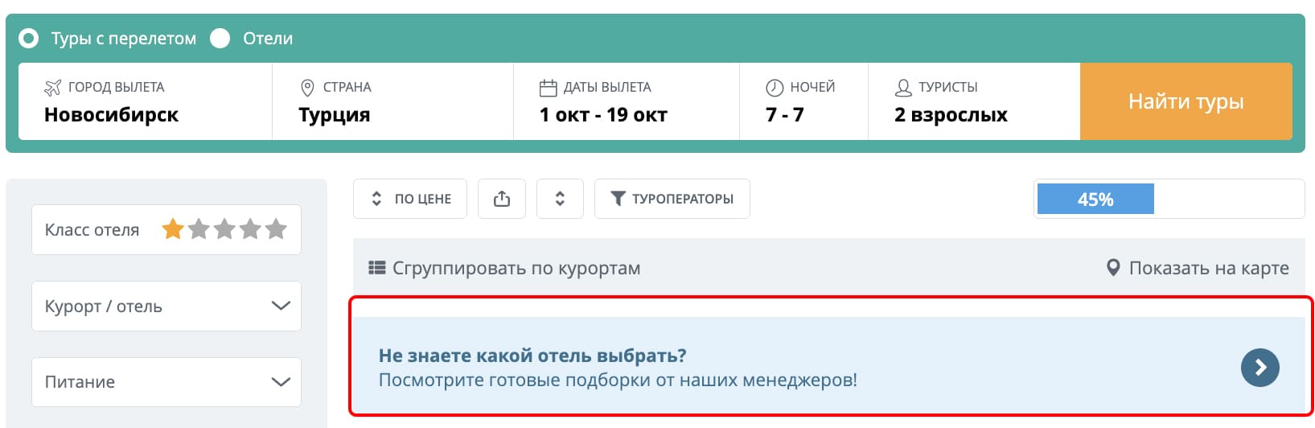Click the 'Найти туры' search button
This screenshot has height=428, width=1315.
(x=1186, y=101)
